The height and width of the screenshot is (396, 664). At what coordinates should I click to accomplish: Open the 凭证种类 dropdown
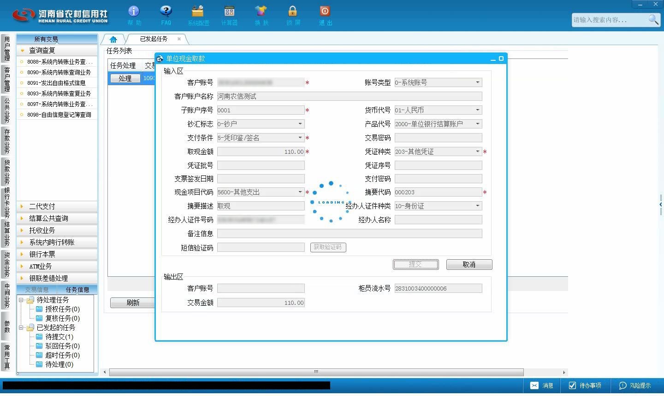click(478, 151)
